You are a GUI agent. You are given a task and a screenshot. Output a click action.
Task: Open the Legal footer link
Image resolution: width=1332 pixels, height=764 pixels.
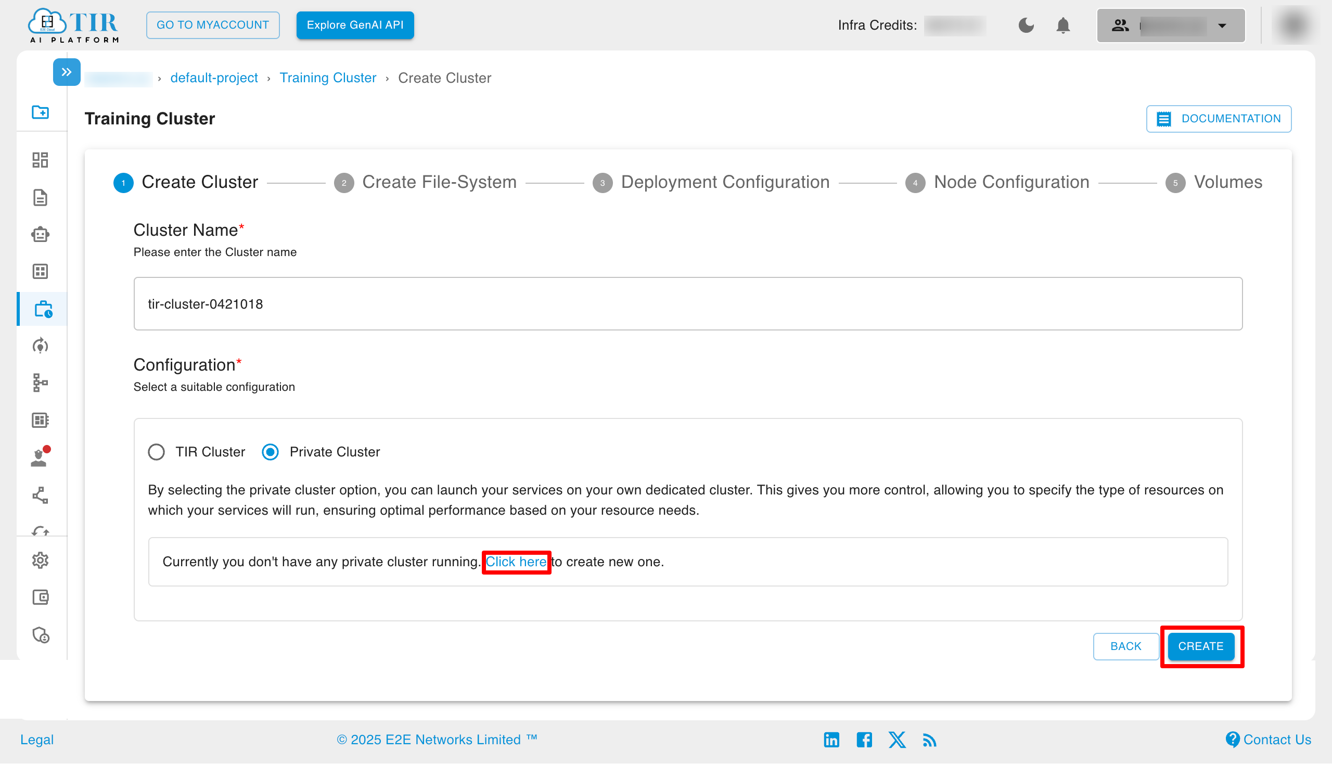[x=37, y=740]
